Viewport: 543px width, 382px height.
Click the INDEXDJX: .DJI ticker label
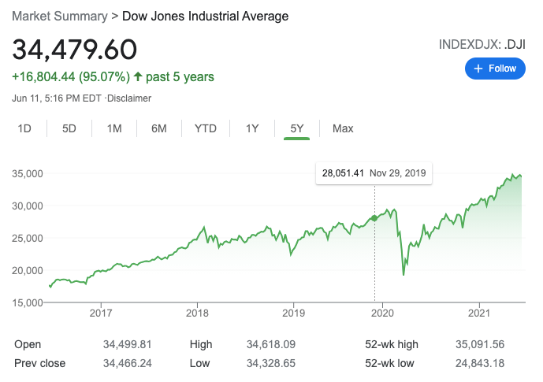click(x=482, y=44)
